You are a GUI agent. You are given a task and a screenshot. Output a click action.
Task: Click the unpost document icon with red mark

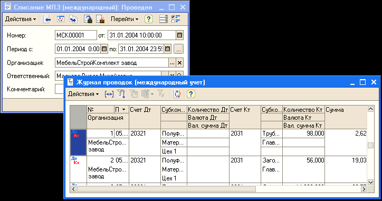(100, 19)
